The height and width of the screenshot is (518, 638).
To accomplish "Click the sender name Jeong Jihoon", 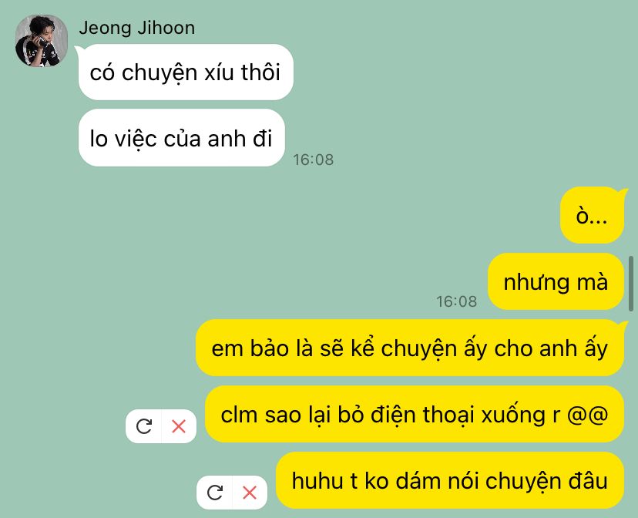I will point(137,28).
